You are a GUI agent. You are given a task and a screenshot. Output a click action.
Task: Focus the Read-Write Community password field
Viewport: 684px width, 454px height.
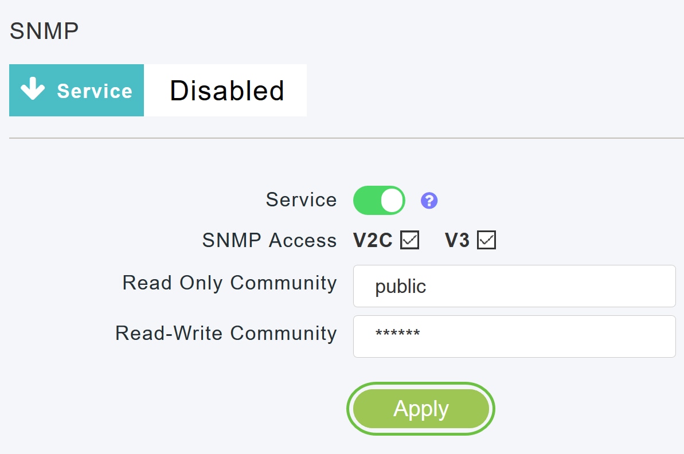coord(514,336)
